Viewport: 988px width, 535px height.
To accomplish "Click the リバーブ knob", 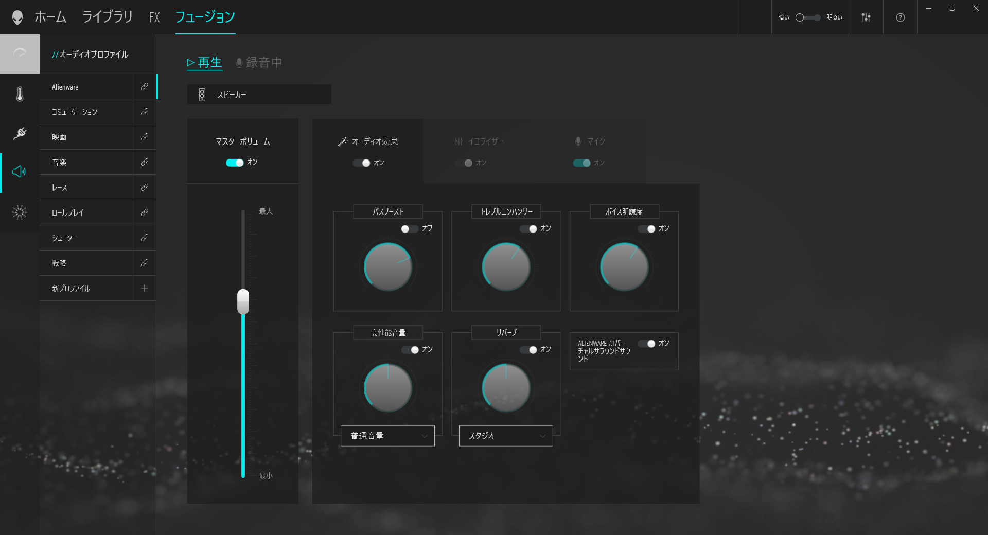I will pos(505,388).
